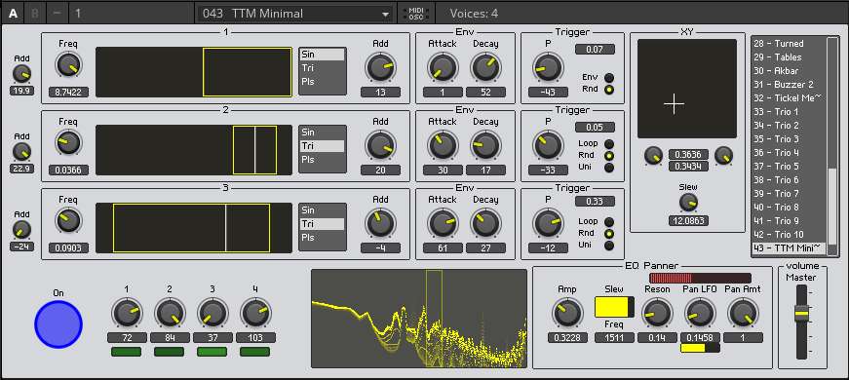849x380 pixels.
Task: Click voice 2 green button
Action: [x=170, y=352]
